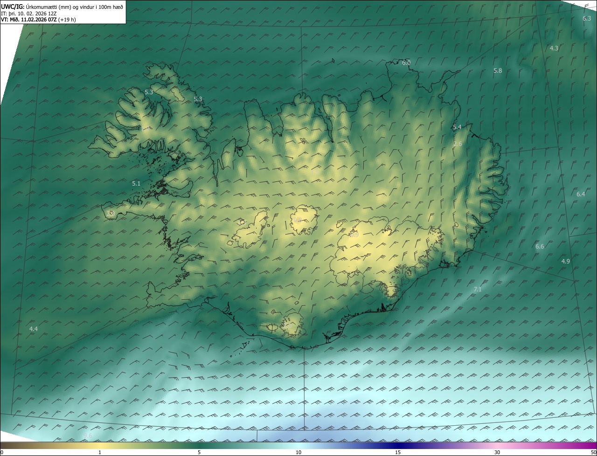Pick the 6.0 value label on the north coast
The image size is (597, 456).
click(406, 63)
